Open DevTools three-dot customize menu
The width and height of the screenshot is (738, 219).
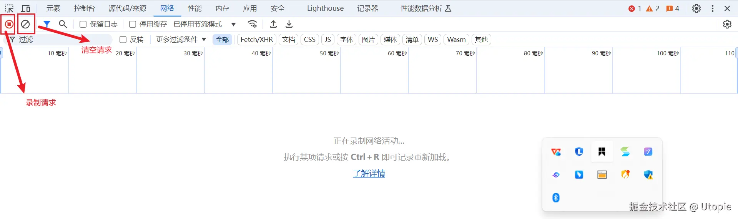click(713, 8)
